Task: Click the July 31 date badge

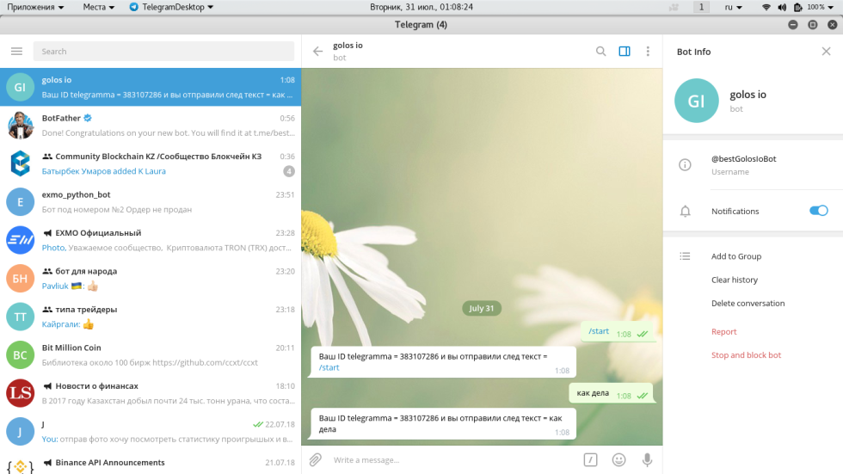Action: (481, 309)
